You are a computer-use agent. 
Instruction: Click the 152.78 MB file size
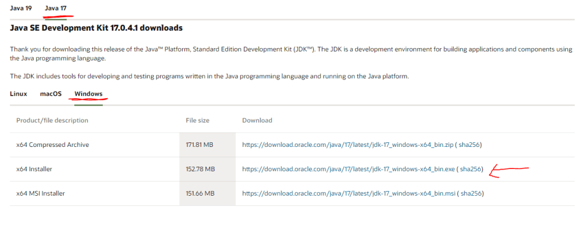200,169
